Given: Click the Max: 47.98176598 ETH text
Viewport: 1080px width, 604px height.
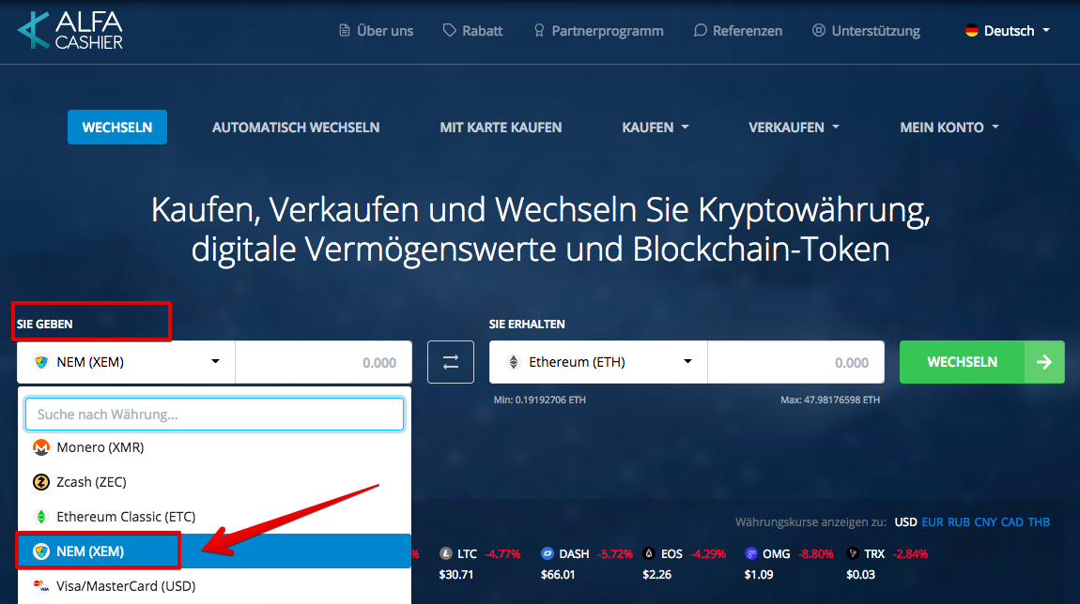Looking at the screenshot, I should [830, 400].
